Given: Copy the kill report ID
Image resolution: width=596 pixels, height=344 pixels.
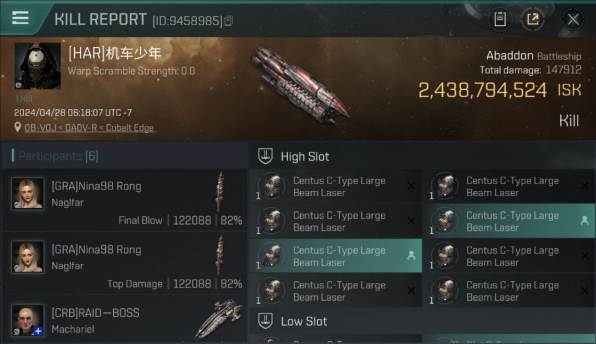Looking at the screenshot, I should point(229,21).
